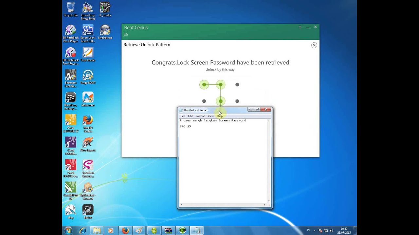
Task: Launch Moborobo desktop shortcut
Action: click(88, 100)
